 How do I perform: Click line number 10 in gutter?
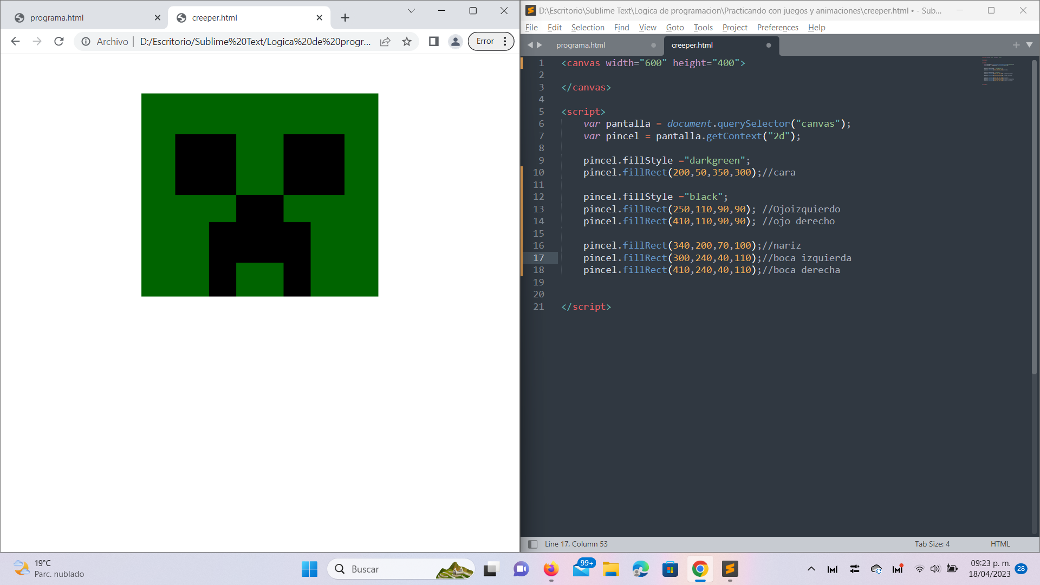[538, 172]
